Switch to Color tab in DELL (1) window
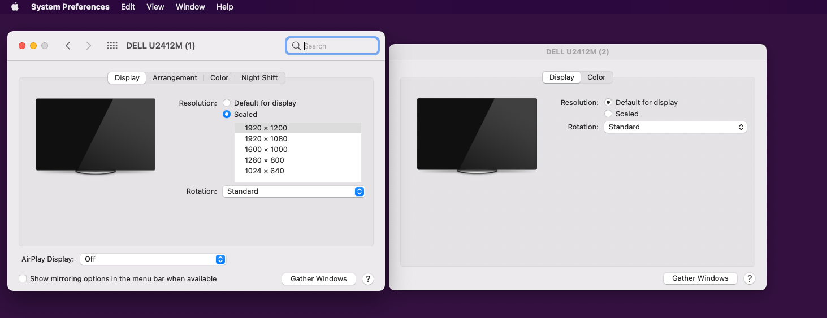 pyautogui.click(x=219, y=78)
